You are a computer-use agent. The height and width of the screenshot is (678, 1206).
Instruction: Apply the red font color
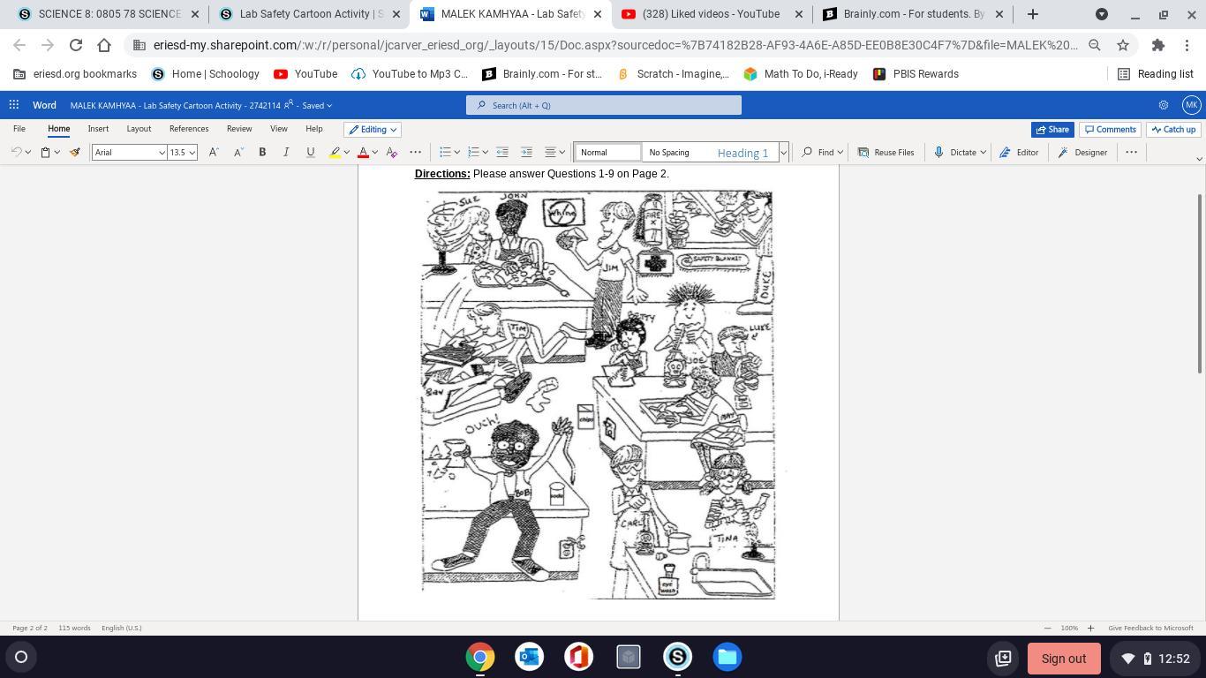pos(363,153)
